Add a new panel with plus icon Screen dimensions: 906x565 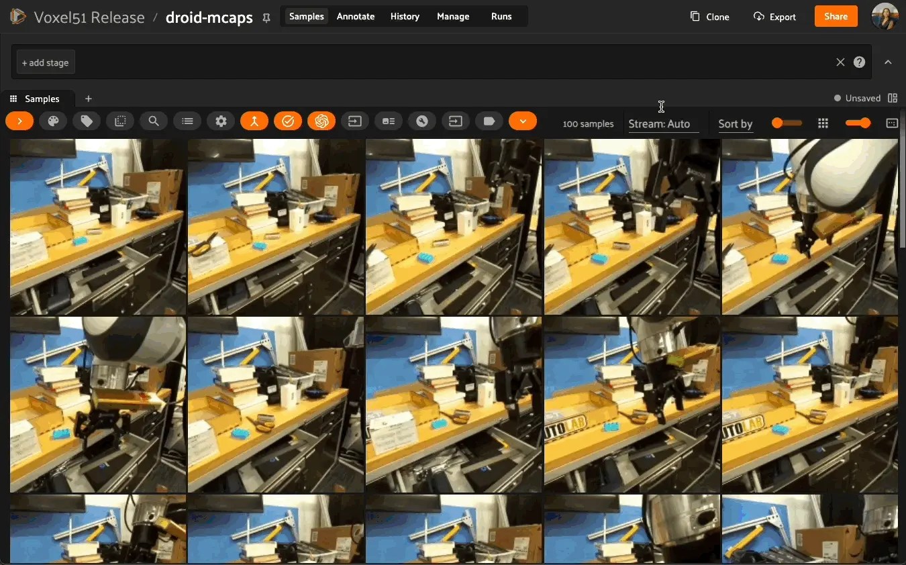tap(89, 99)
